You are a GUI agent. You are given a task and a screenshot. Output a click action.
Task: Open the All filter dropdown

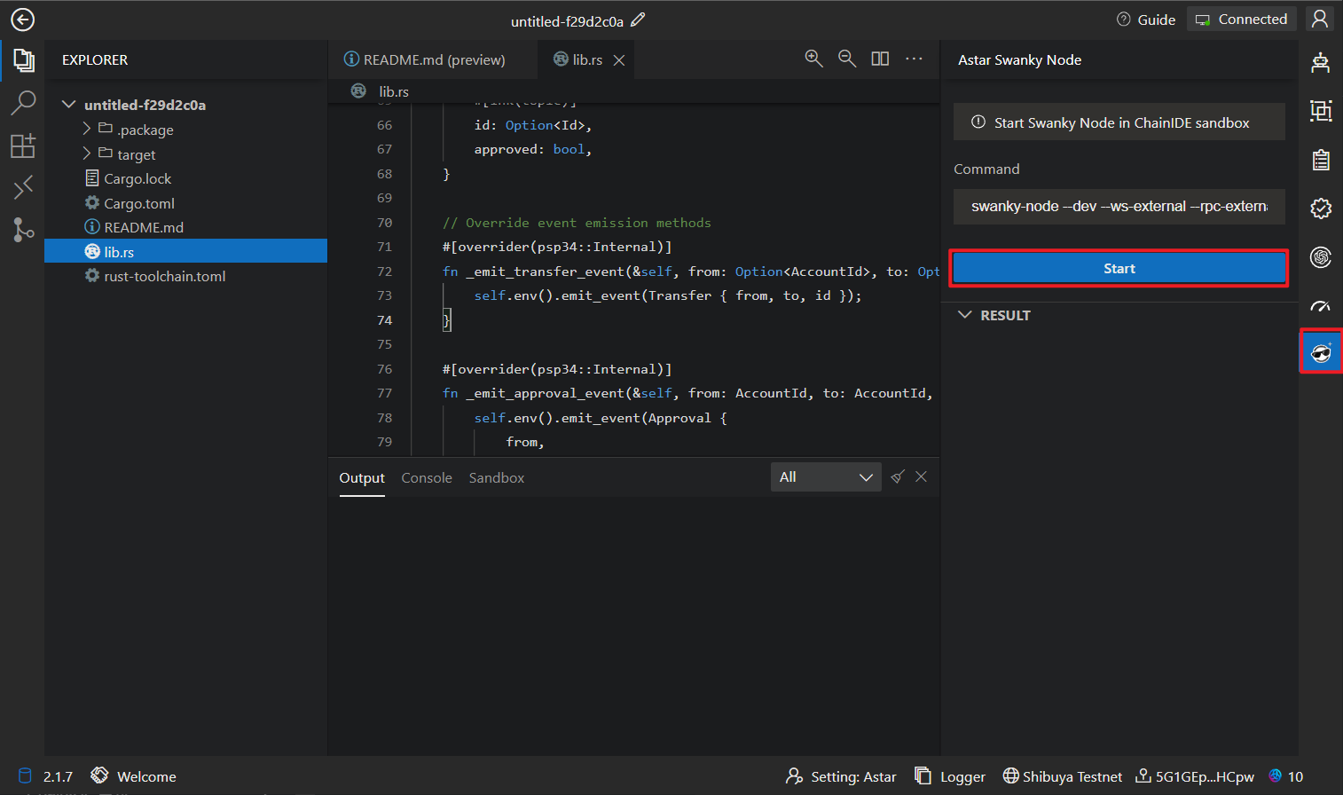click(825, 477)
